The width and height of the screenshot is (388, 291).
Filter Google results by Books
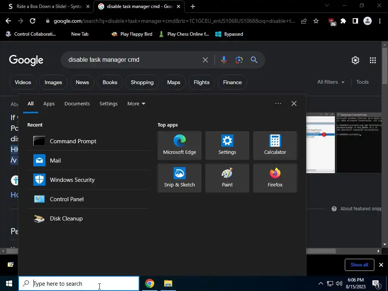pyautogui.click(x=110, y=82)
